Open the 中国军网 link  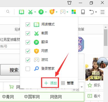(32, 97)
